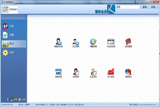Click the 卡号 card number input field

[130, 7]
